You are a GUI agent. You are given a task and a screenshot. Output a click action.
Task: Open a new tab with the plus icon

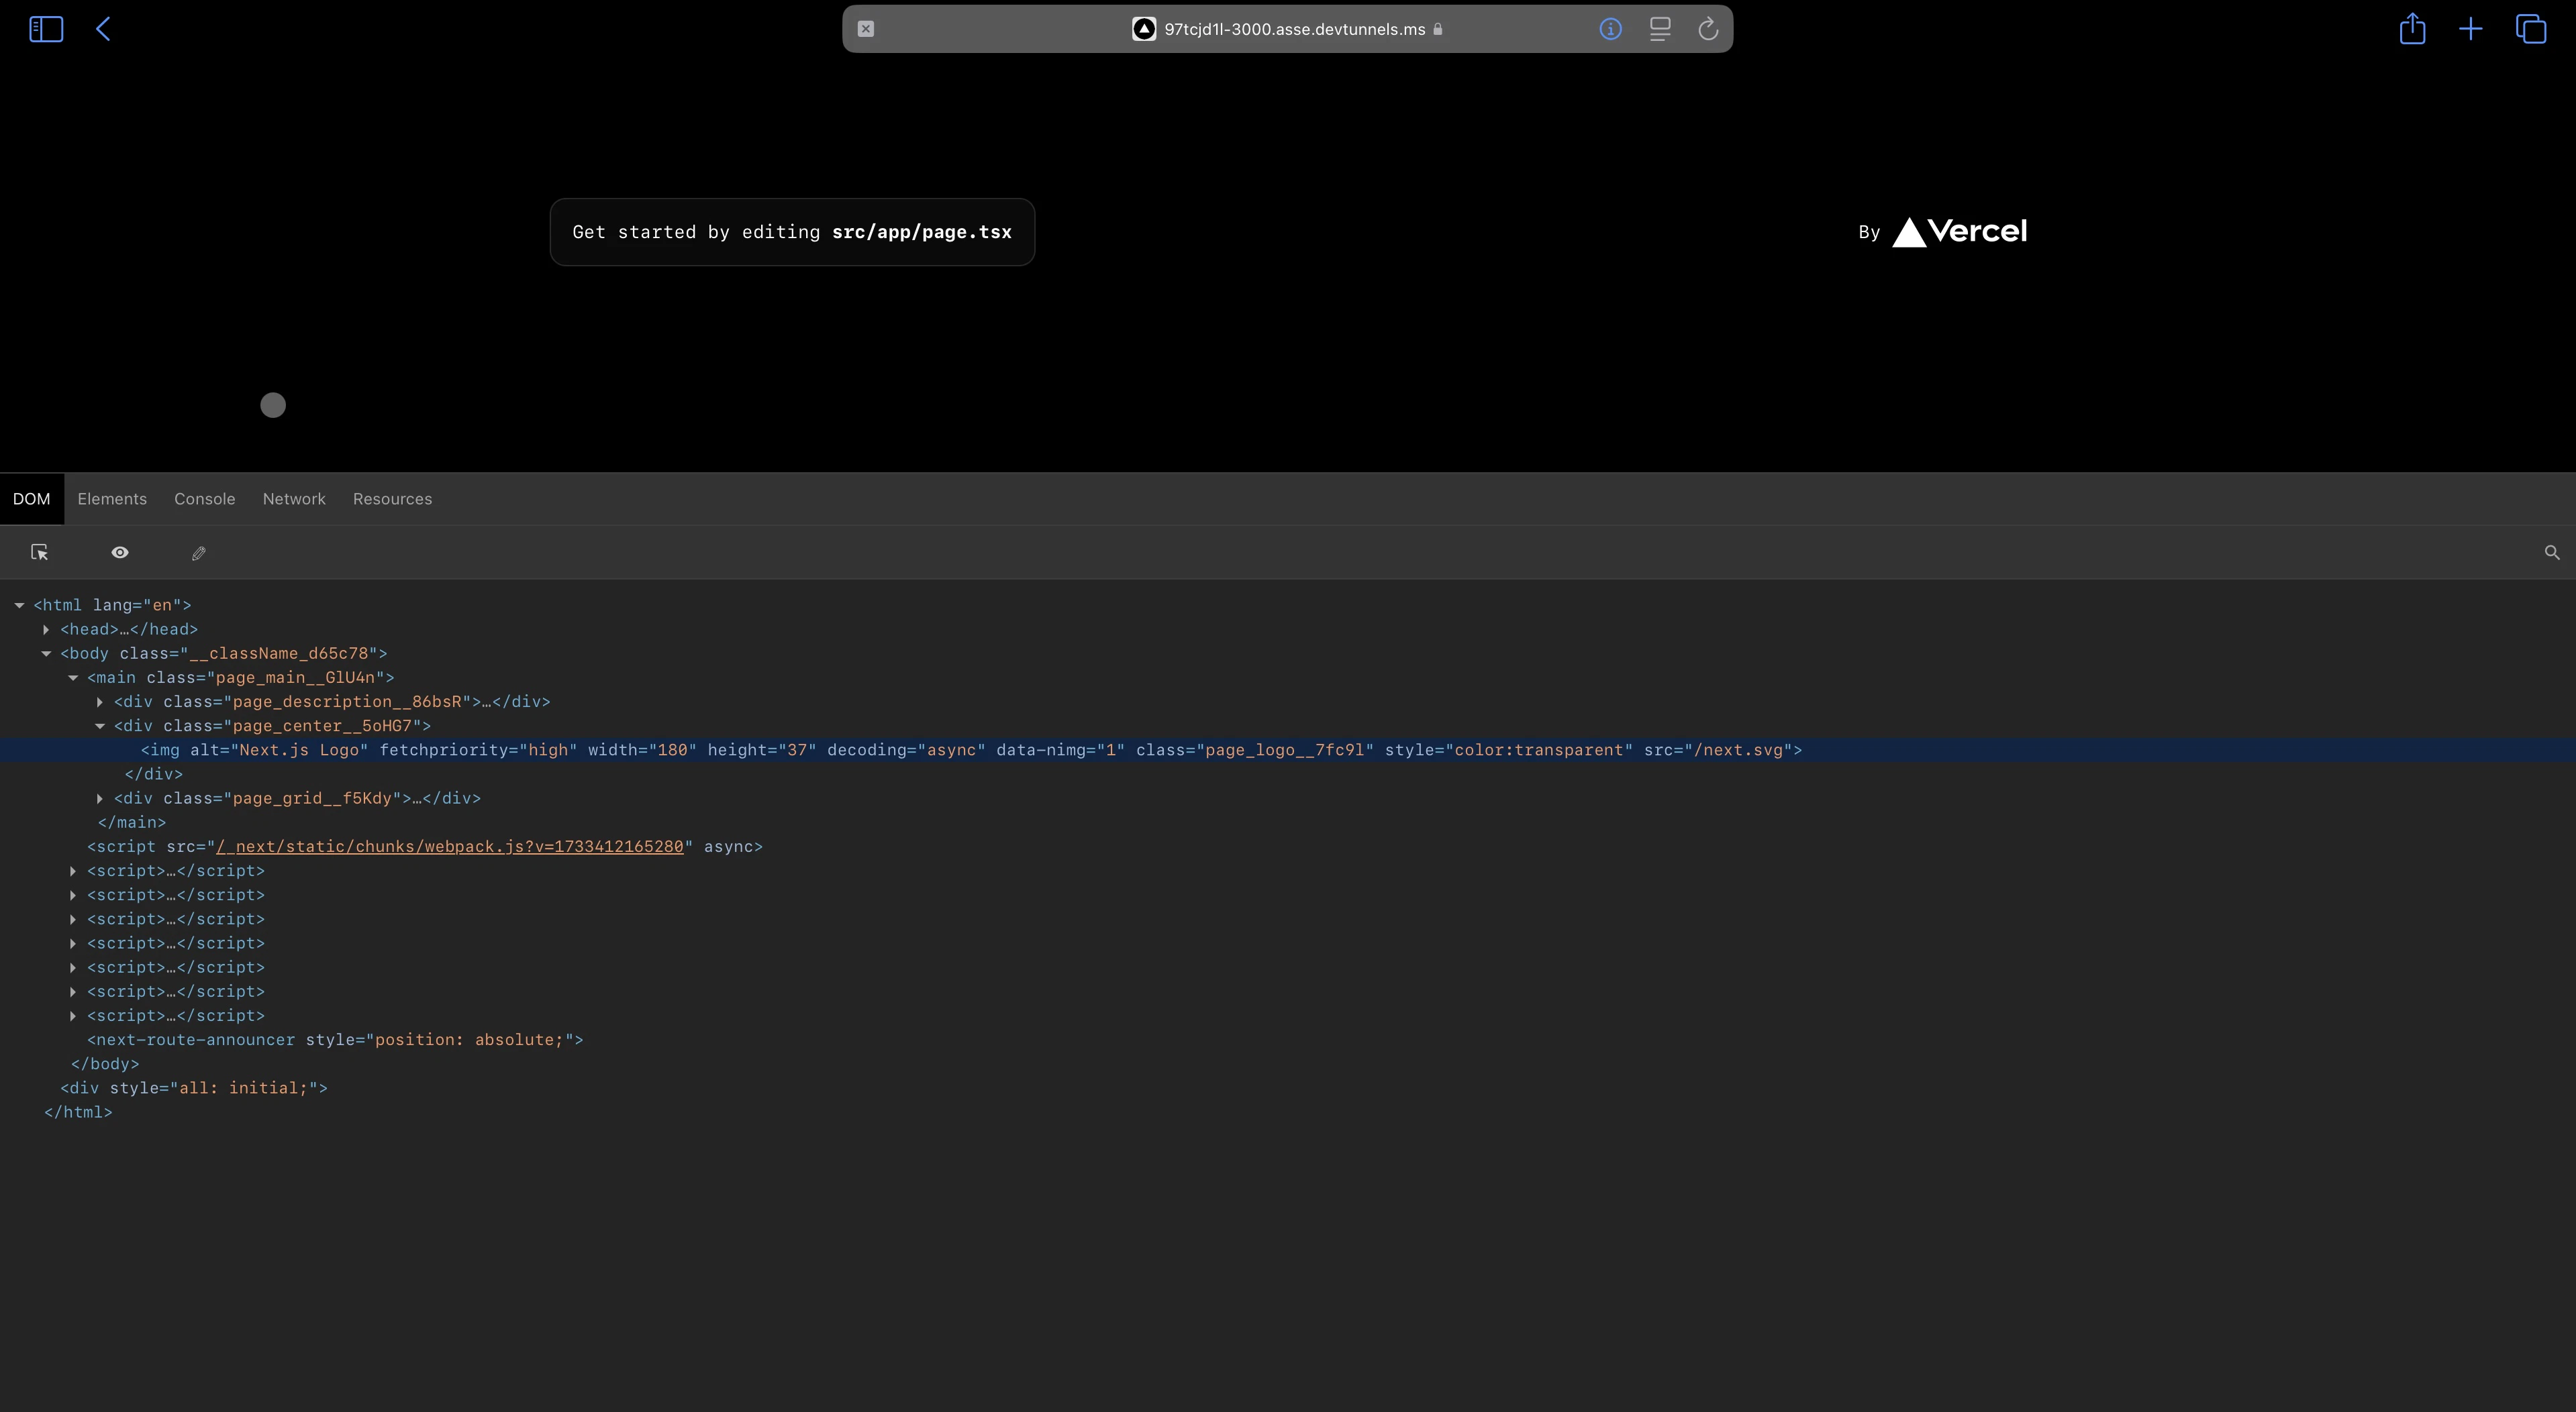point(2470,29)
